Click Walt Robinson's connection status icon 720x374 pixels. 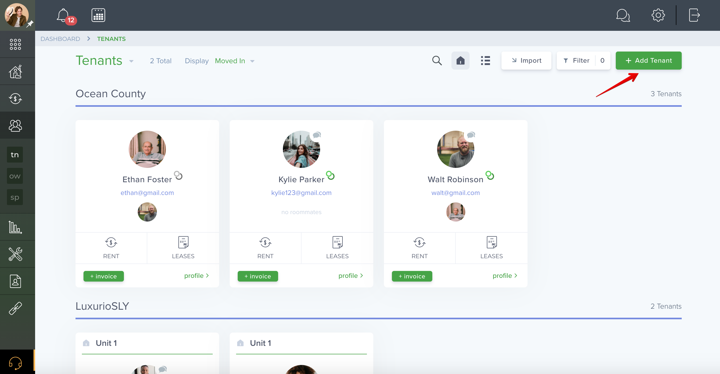(490, 175)
